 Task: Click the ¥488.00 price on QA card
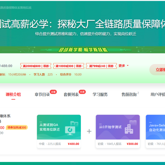point(73,144)
